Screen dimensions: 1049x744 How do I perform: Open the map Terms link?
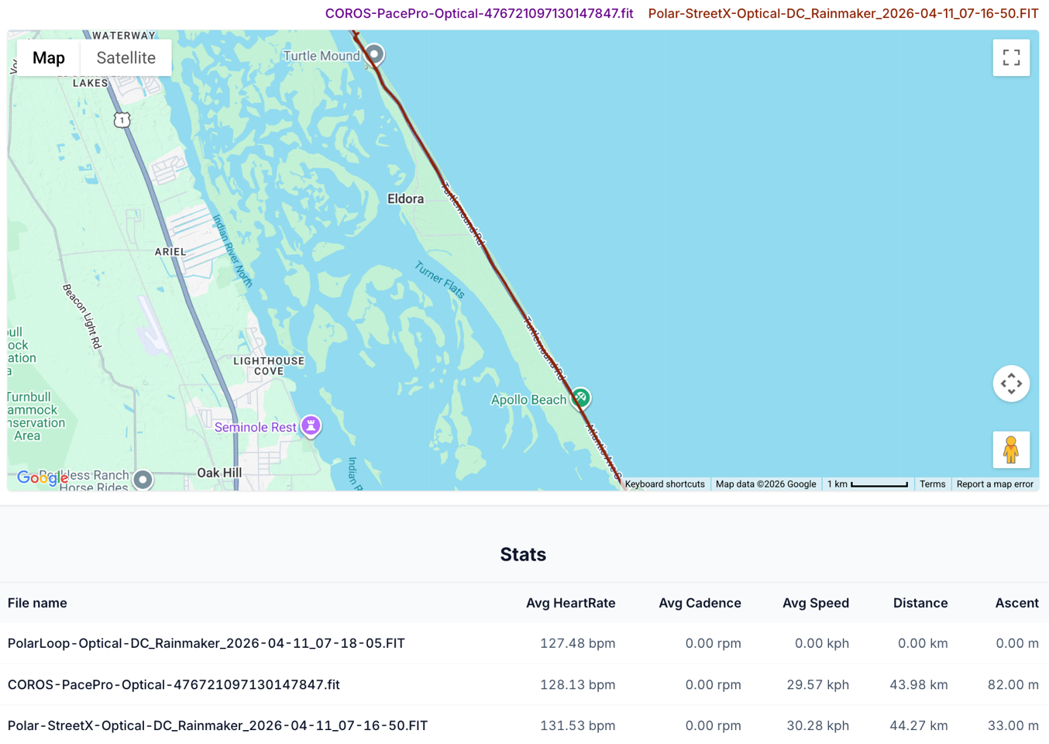click(932, 484)
